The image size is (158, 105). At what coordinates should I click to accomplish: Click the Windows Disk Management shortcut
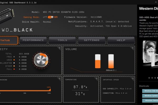click(150, 91)
